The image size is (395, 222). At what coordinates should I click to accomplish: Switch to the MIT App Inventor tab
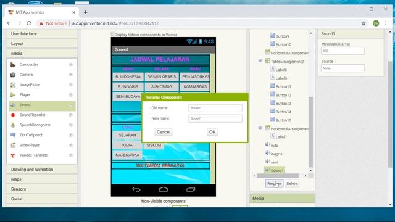(x=41, y=12)
